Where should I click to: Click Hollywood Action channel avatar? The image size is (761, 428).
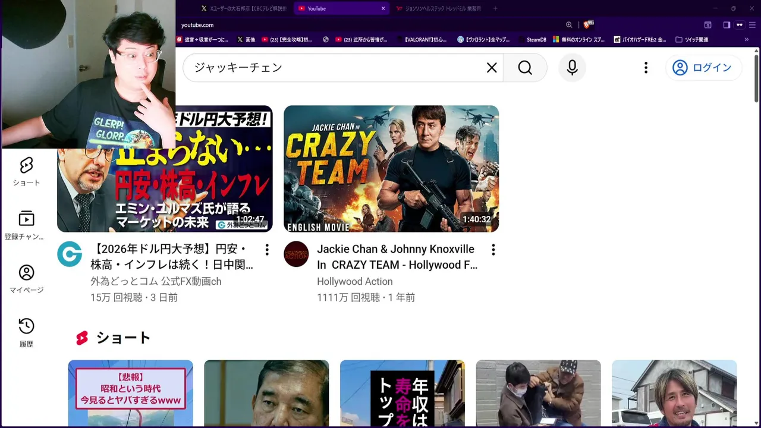296,254
